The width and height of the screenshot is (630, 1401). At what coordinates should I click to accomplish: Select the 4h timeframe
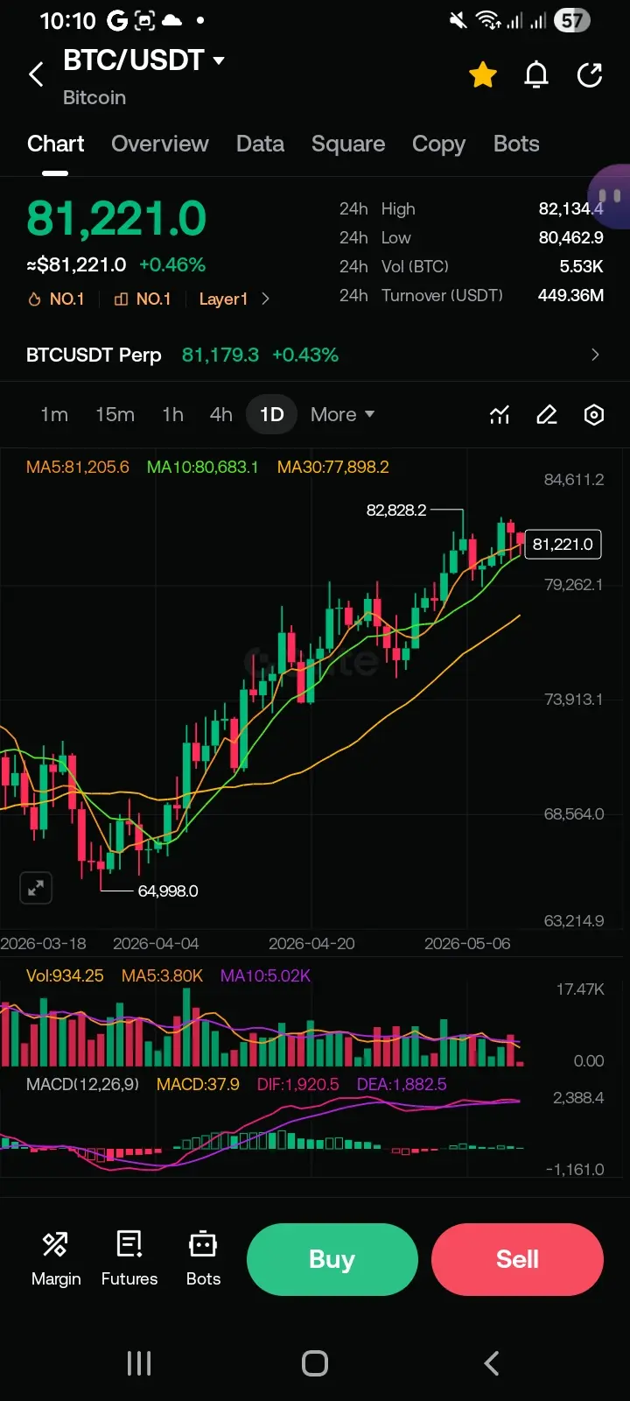221,414
